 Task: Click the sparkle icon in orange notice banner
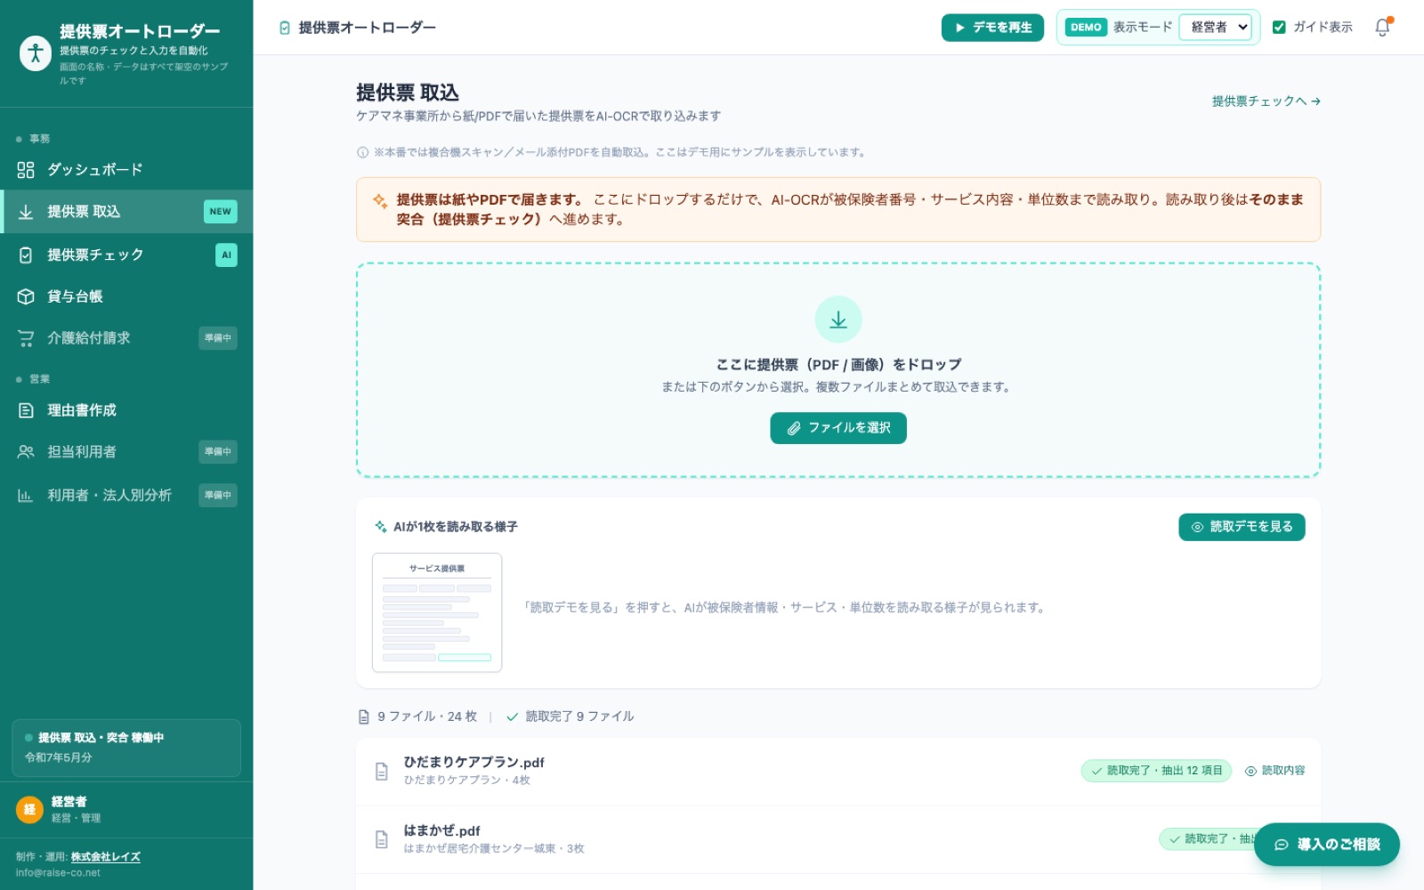[x=380, y=201]
